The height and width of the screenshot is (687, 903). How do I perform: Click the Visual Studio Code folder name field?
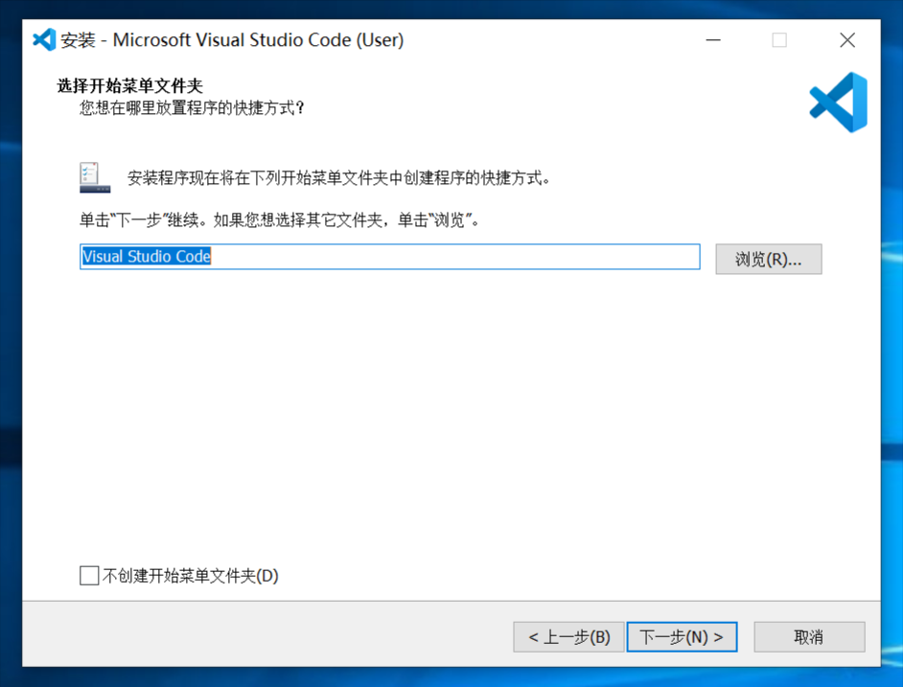click(x=390, y=256)
